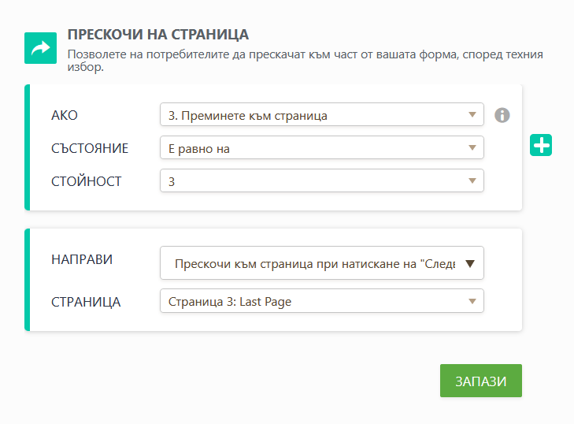Click the СТРАНИЦА label

click(86, 301)
